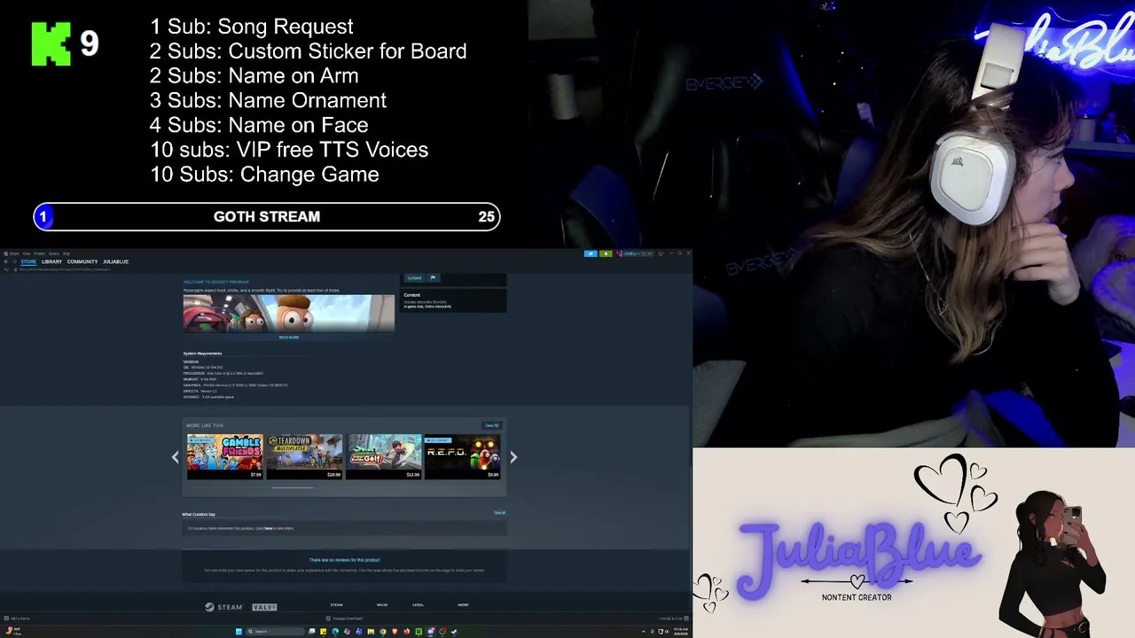The height and width of the screenshot is (638, 1135).
Task: Click See all next to What Curators Say
Action: point(500,512)
